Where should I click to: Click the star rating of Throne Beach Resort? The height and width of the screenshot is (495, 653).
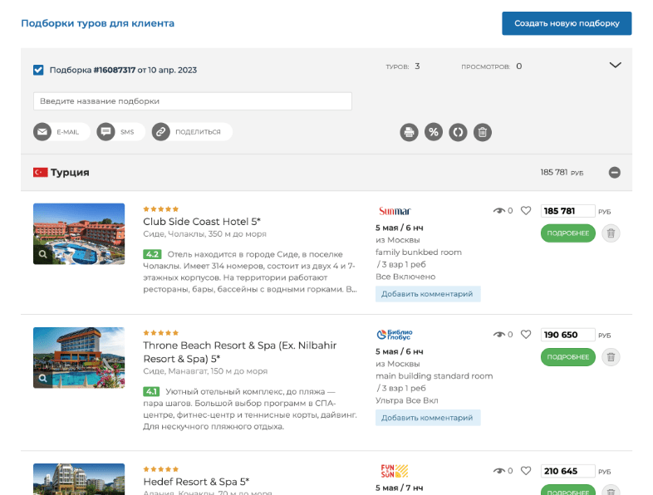tap(160, 333)
